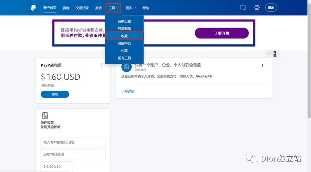The width and height of the screenshot is (311, 172).
Task: Select 开具账单 from tools menu
Action: point(124,29)
